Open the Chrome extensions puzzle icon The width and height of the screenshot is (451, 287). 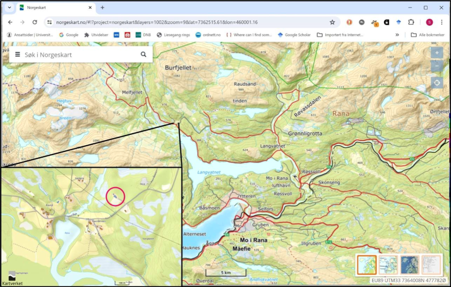click(x=411, y=22)
